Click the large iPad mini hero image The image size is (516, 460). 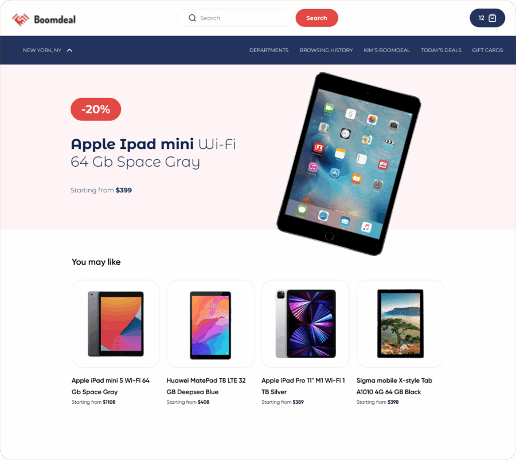(x=349, y=164)
